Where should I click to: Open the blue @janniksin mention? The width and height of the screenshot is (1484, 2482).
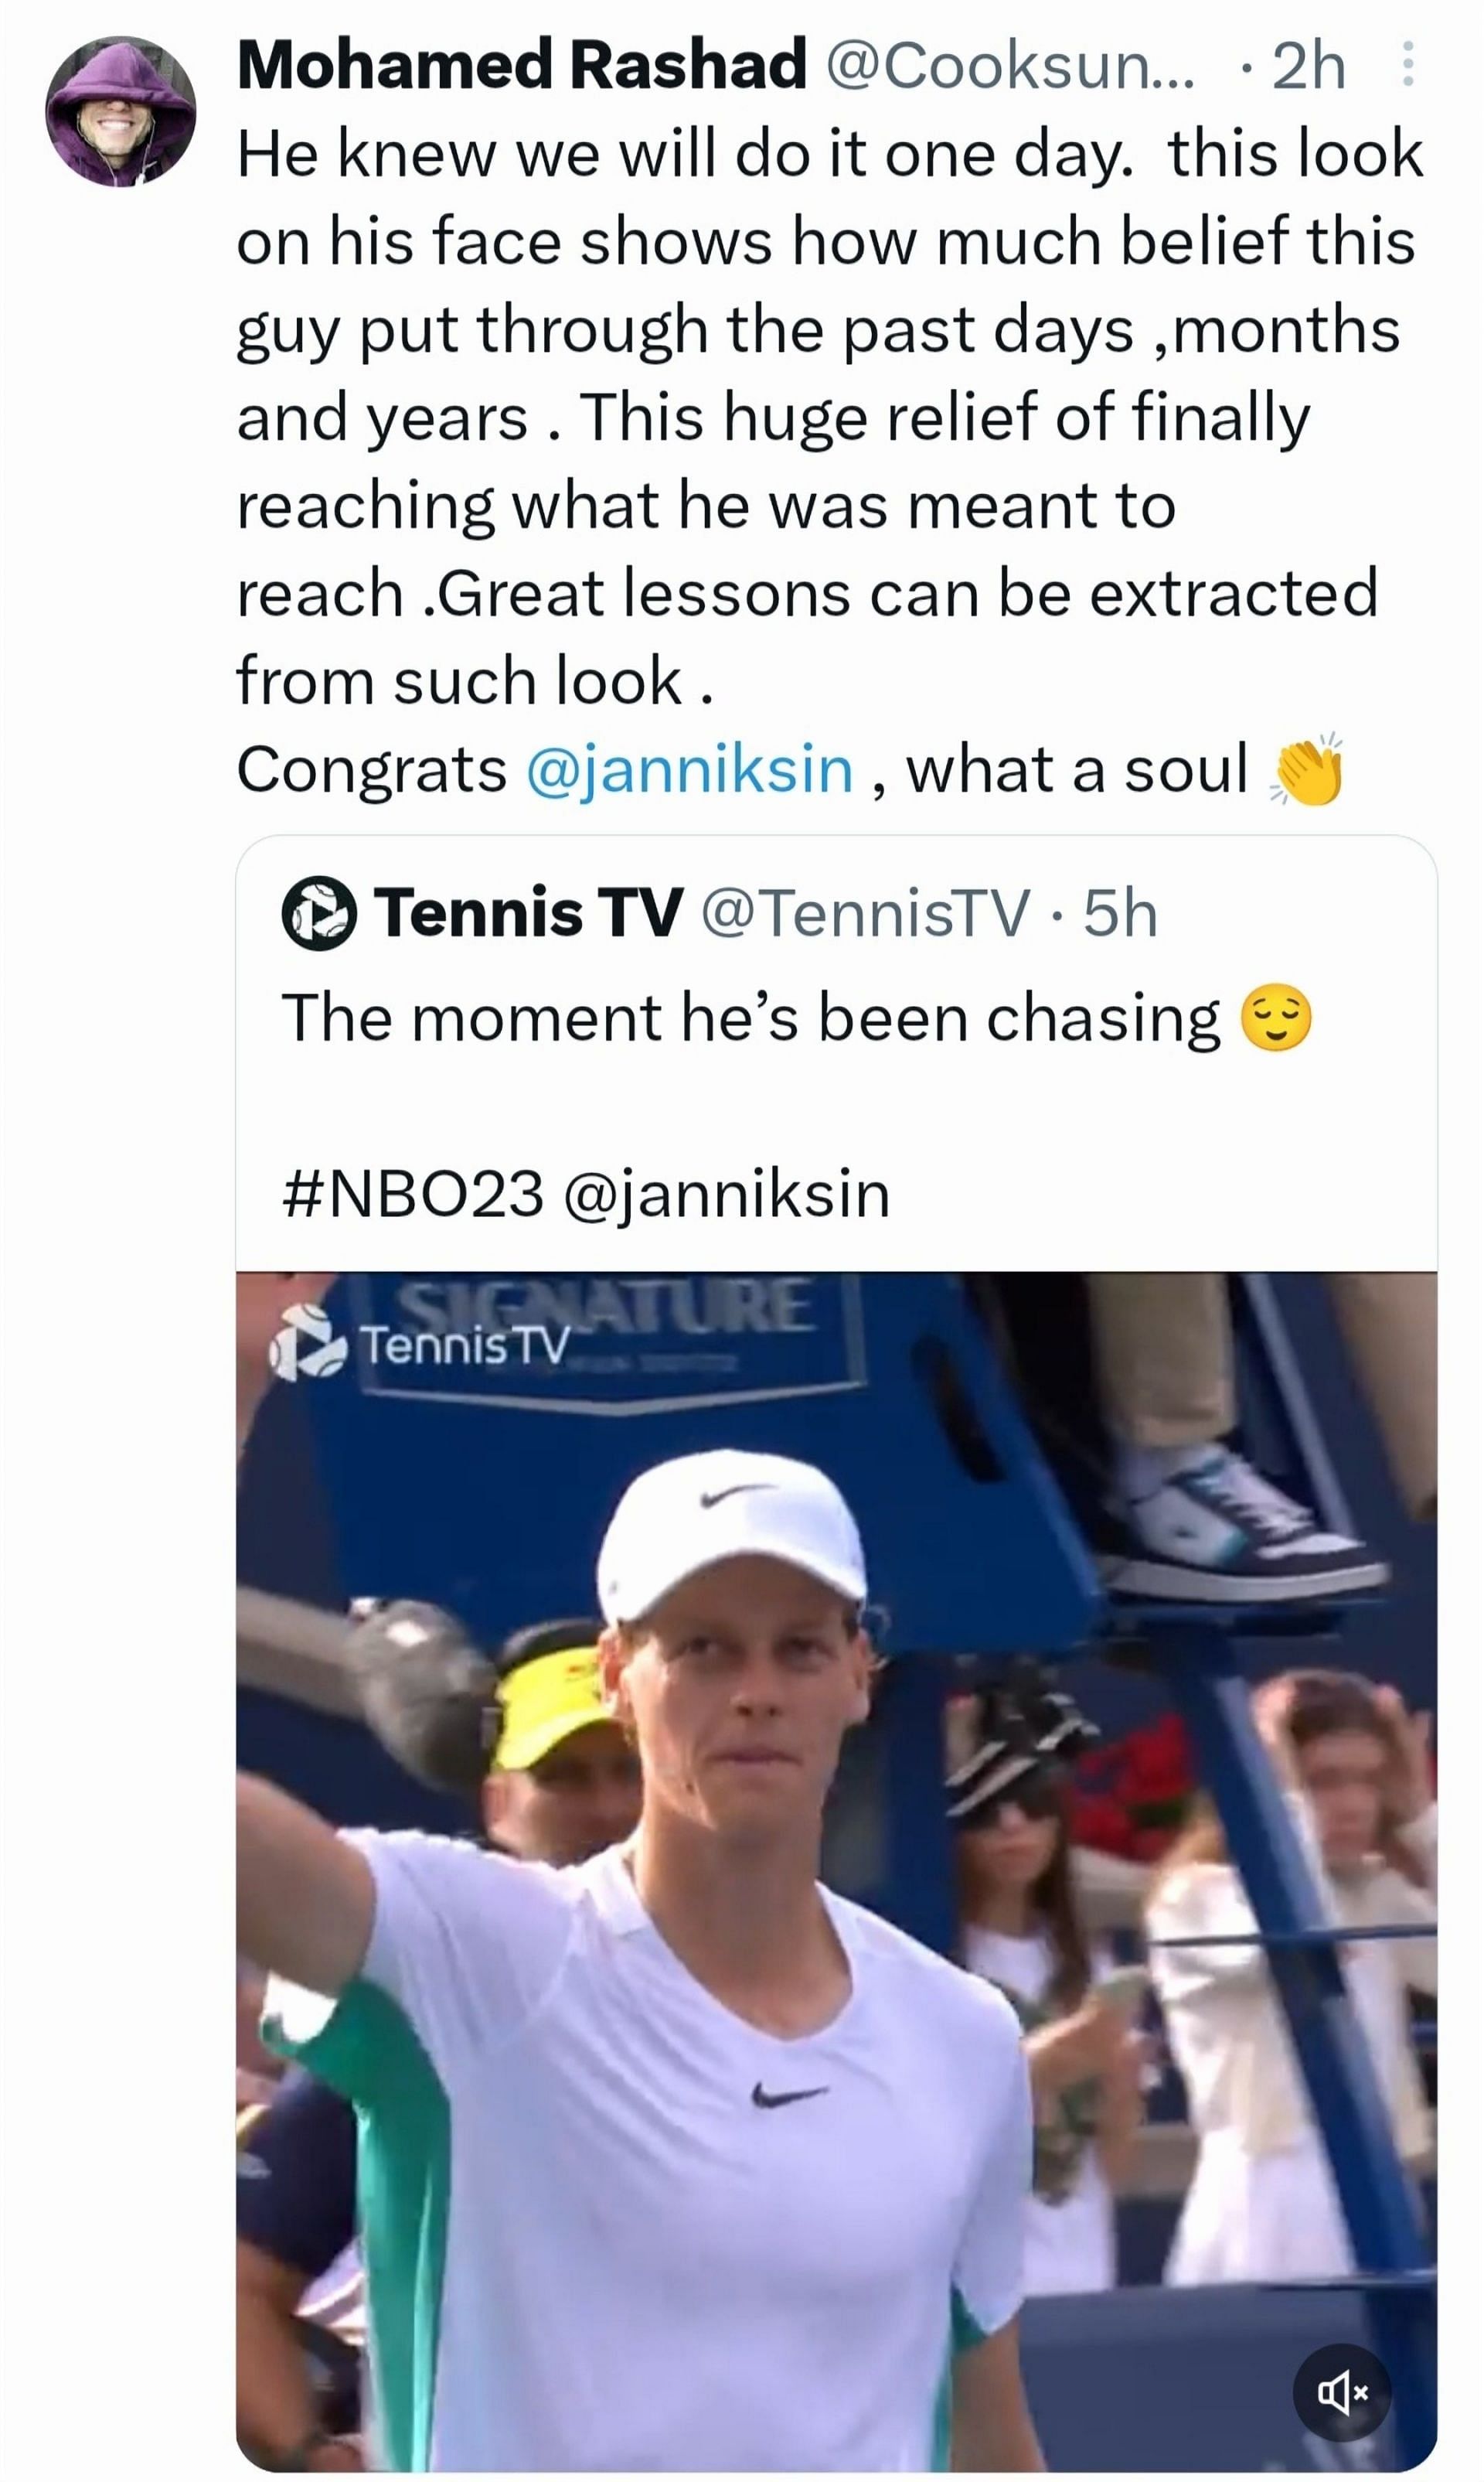click(689, 769)
